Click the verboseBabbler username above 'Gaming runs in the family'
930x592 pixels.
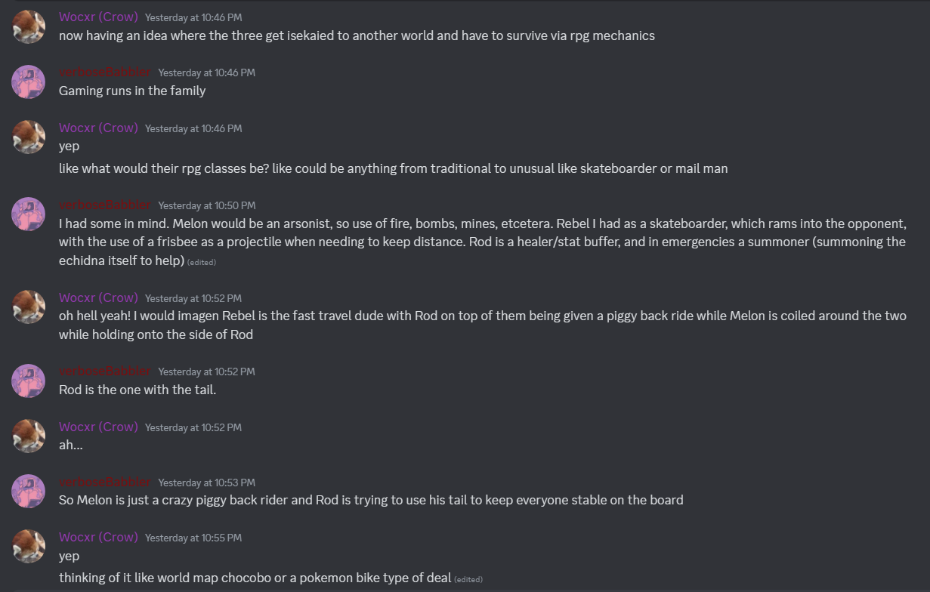pos(105,72)
